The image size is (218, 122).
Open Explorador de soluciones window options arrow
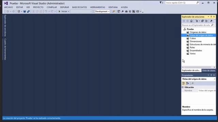pyautogui.click(x=208, y=17)
